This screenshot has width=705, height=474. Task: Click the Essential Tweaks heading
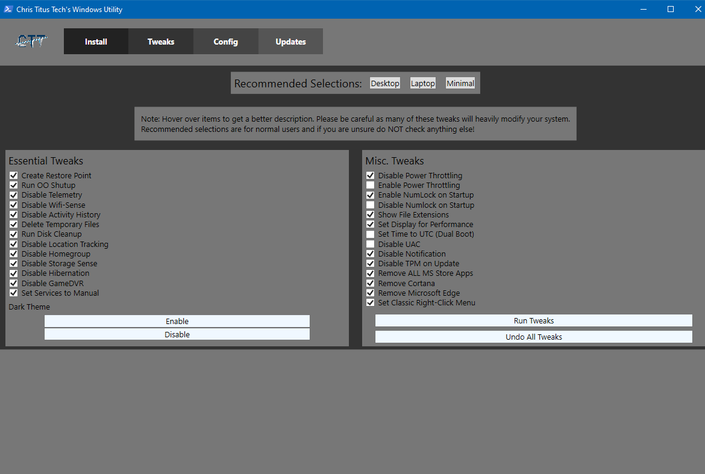click(46, 161)
